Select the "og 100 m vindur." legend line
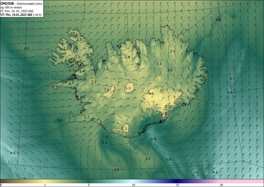 pos(11,7)
